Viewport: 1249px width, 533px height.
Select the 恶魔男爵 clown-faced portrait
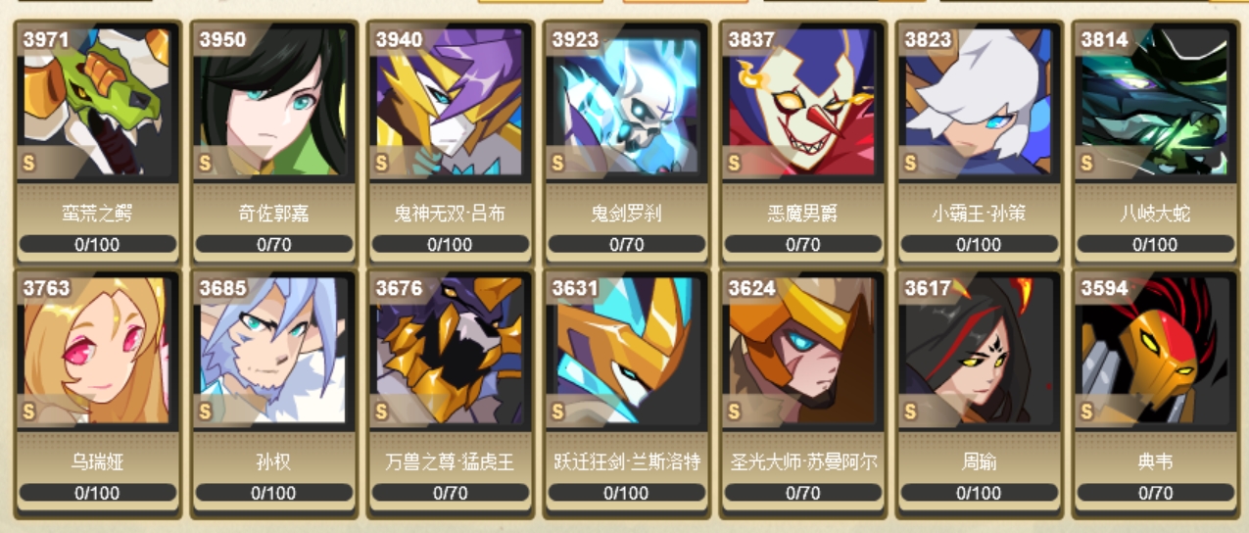tap(802, 101)
